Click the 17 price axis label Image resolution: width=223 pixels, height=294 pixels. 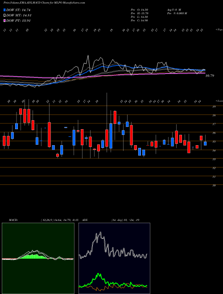pos(214,124)
